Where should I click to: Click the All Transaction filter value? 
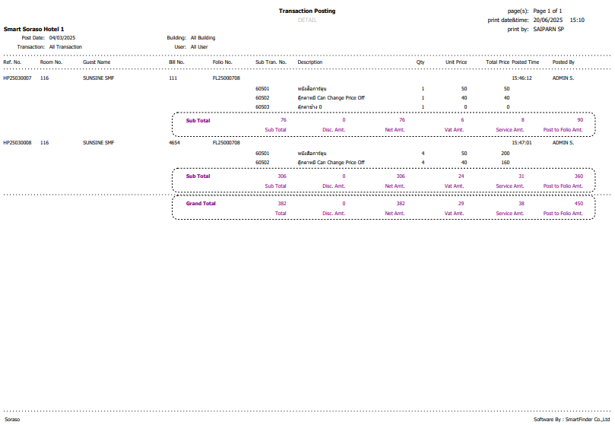65,46
